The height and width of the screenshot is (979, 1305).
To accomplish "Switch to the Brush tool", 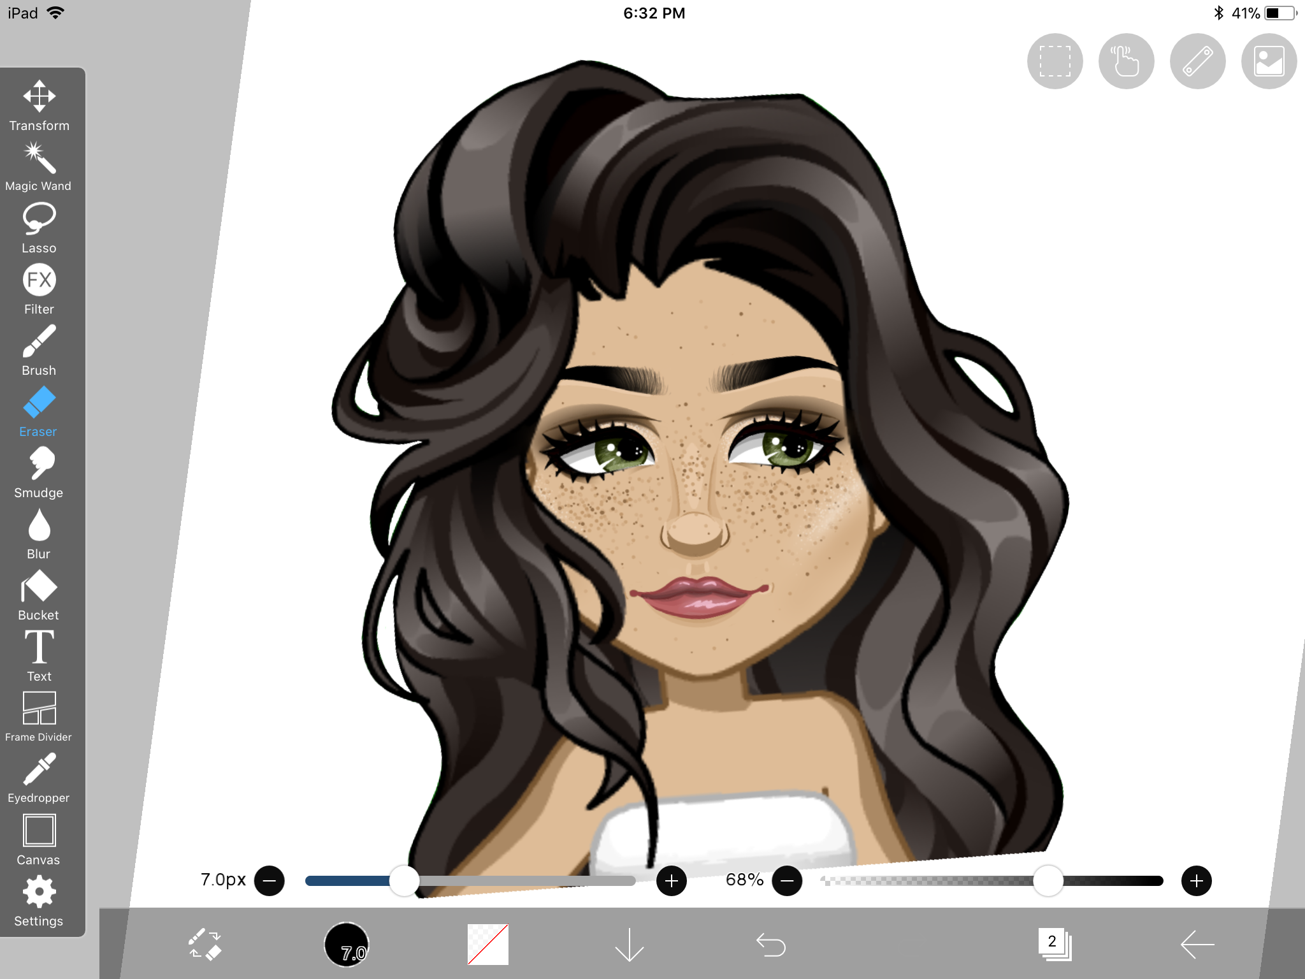I will coord(39,351).
